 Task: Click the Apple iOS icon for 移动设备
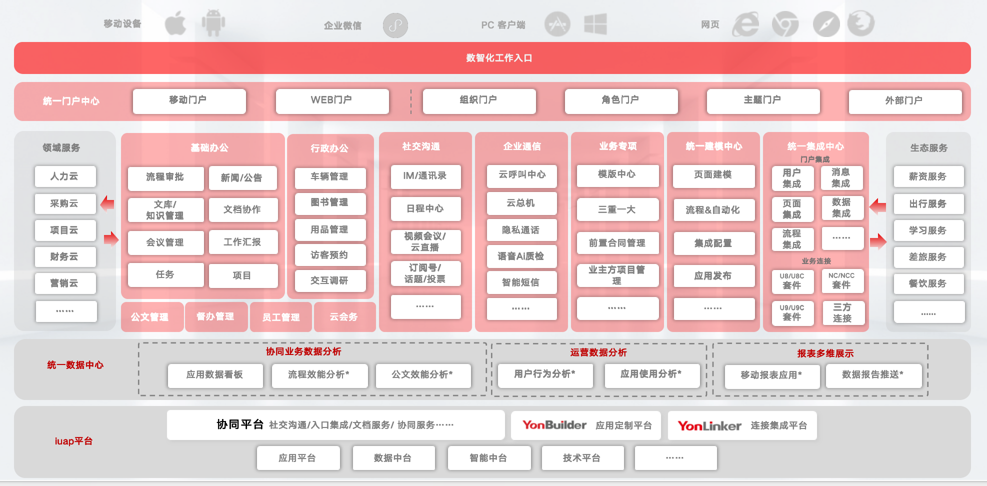[x=176, y=23]
